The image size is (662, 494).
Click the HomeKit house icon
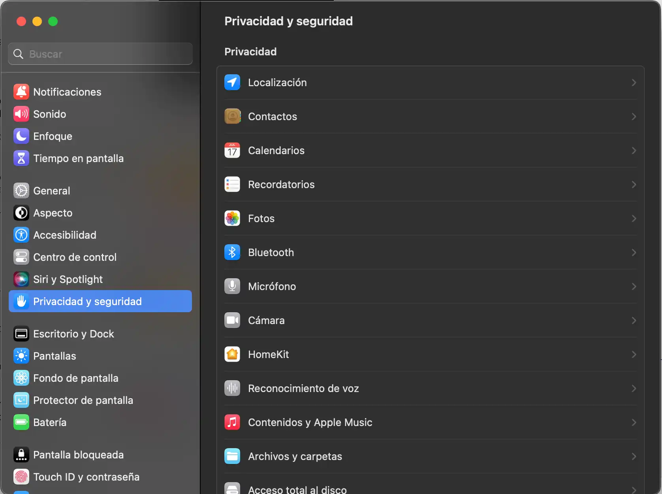click(x=232, y=354)
